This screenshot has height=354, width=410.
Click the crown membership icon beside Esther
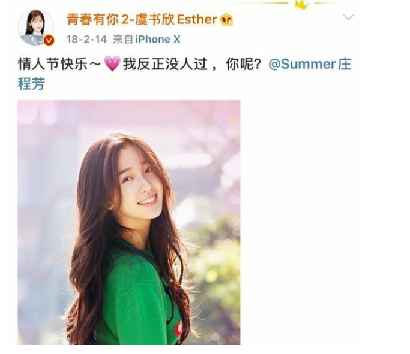[226, 20]
